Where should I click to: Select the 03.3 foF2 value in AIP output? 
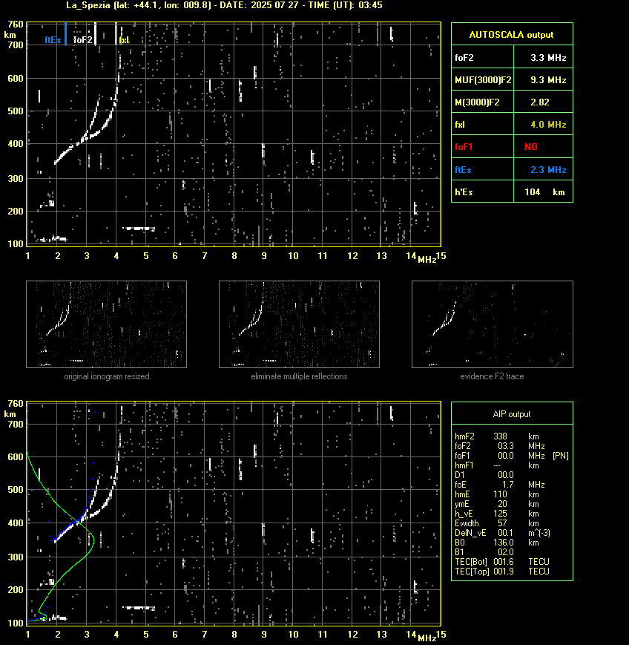(x=506, y=446)
